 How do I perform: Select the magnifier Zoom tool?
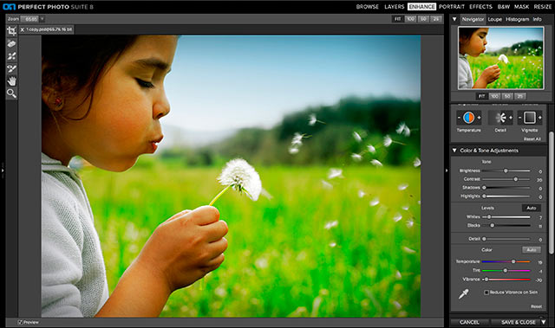tap(11, 93)
